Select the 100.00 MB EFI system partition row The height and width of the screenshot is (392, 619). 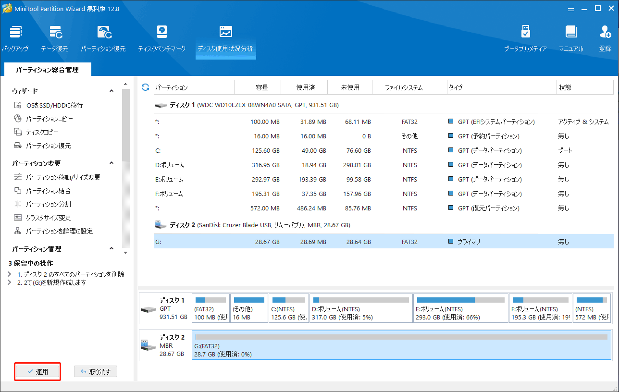(x=384, y=122)
